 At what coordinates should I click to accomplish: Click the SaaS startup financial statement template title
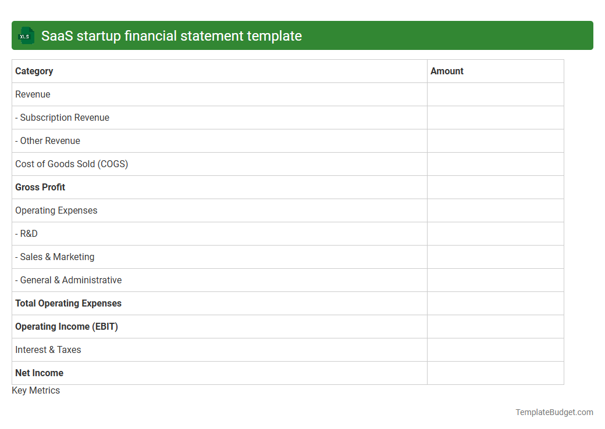(172, 35)
